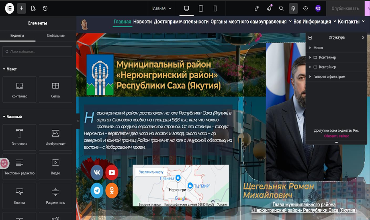
Task: Click the Опубликовать publish button
Action: [345, 8]
